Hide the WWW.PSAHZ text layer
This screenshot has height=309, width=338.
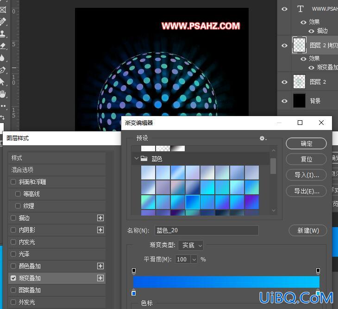pos(285,9)
